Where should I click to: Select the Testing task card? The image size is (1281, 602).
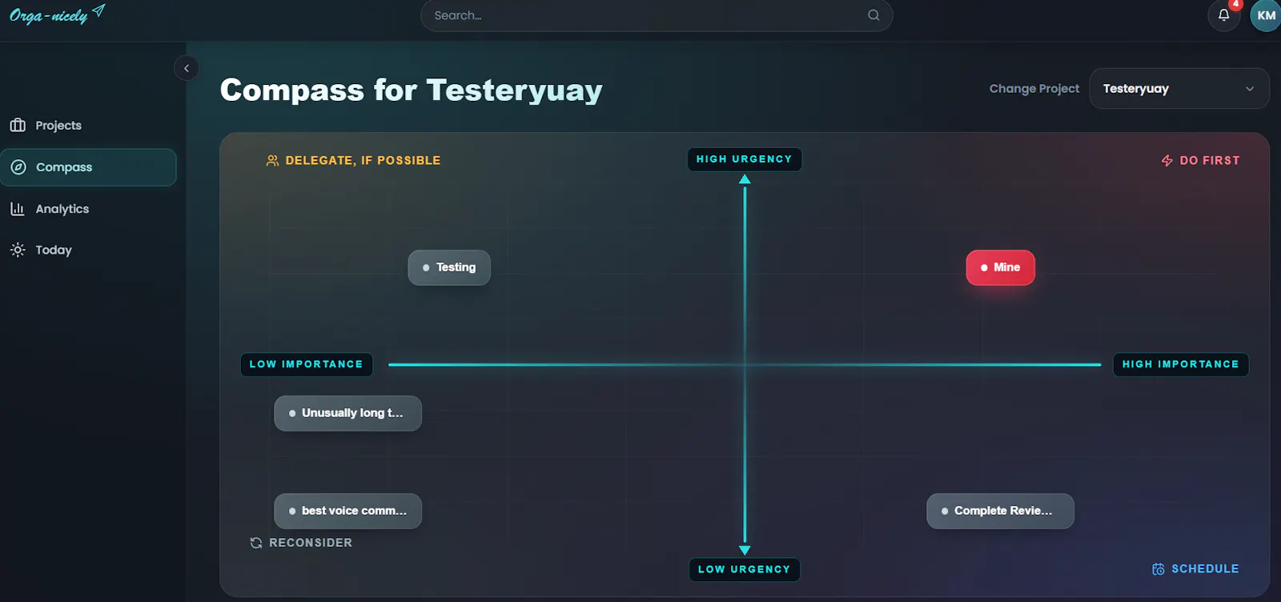point(449,267)
